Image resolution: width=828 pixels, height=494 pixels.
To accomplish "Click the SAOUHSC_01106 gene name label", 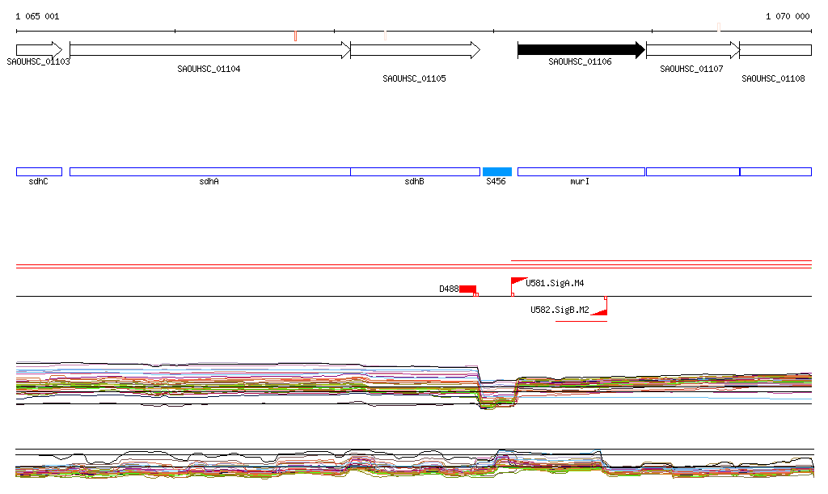I will [x=580, y=61].
